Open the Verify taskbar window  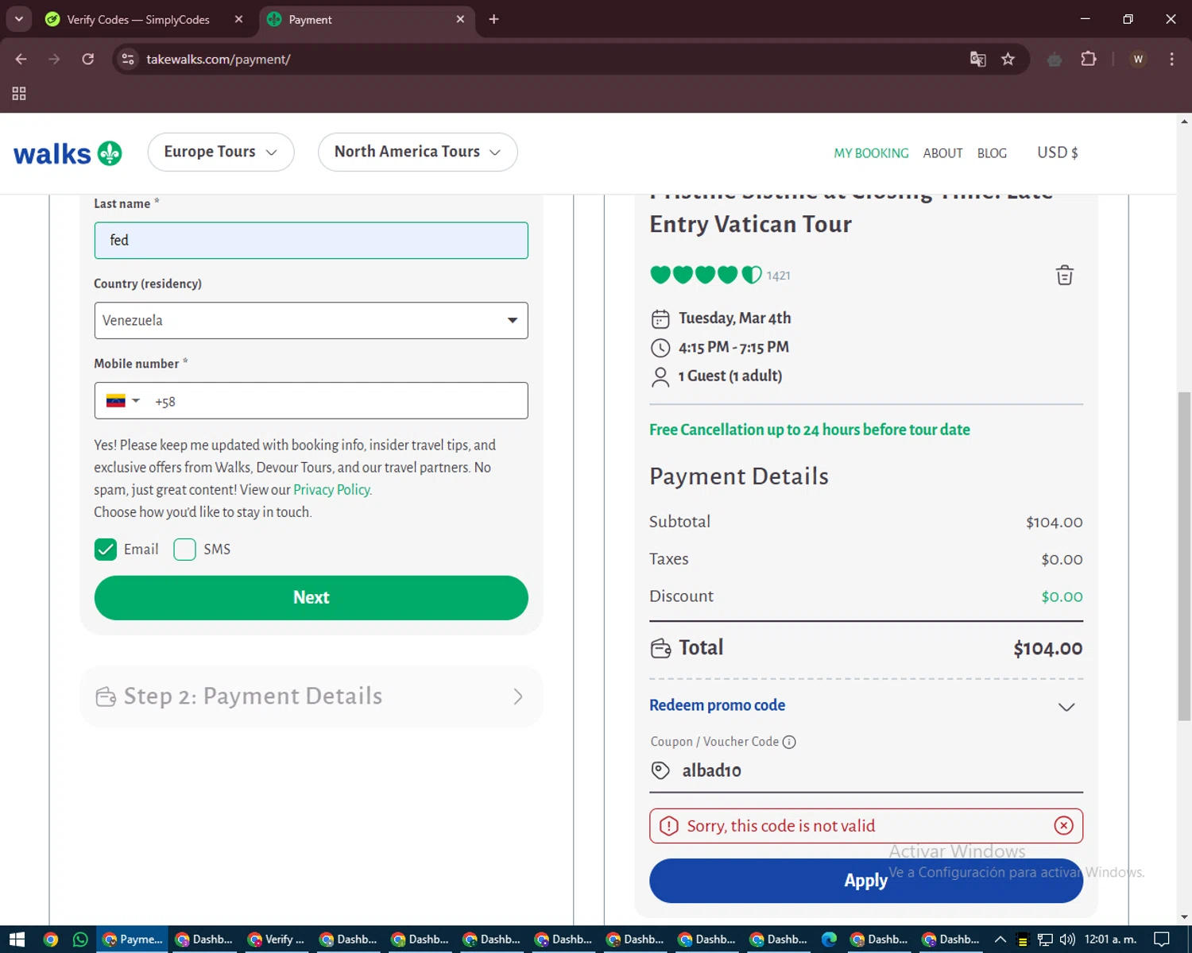click(276, 939)
